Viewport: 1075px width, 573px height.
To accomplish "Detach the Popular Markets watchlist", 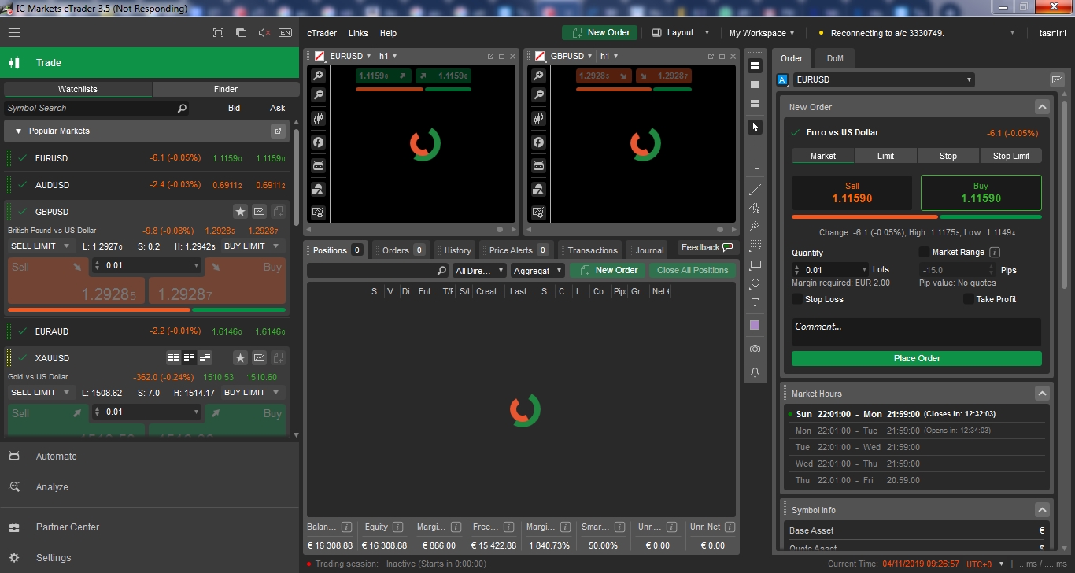I will pyautogui.click(x=278, y=131).
